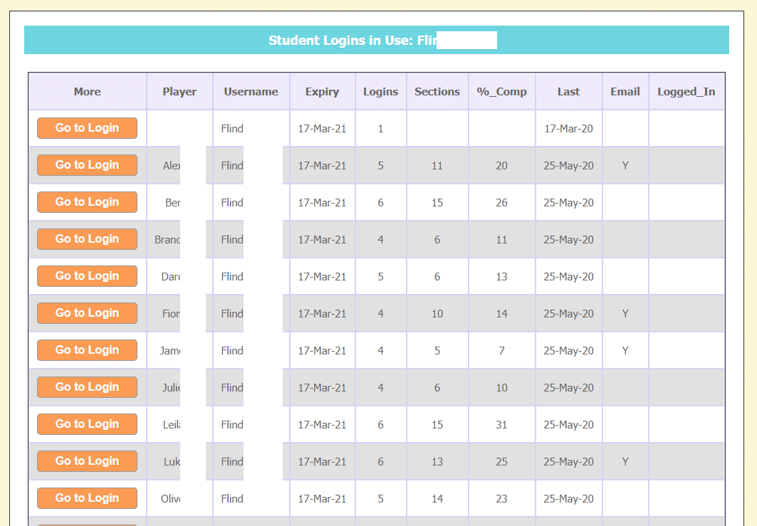This screenshot has width=757, height=526.
Task: Click Go to Login in the Dar row
Action: pyautogui.click(x=87, y=276)
